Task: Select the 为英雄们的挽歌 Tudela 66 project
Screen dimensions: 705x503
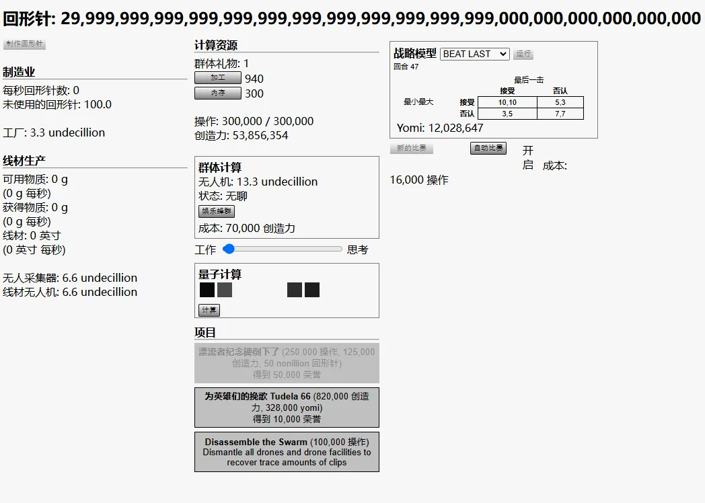Action: (x=287, y=408)
